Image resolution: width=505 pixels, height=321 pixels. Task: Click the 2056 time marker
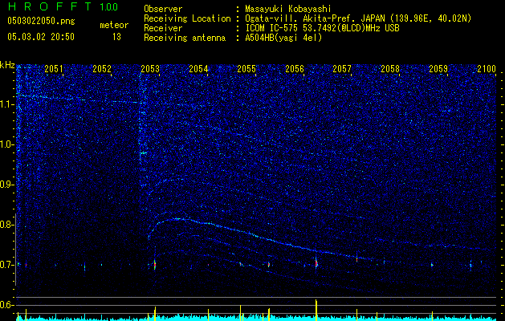[295, 69]
